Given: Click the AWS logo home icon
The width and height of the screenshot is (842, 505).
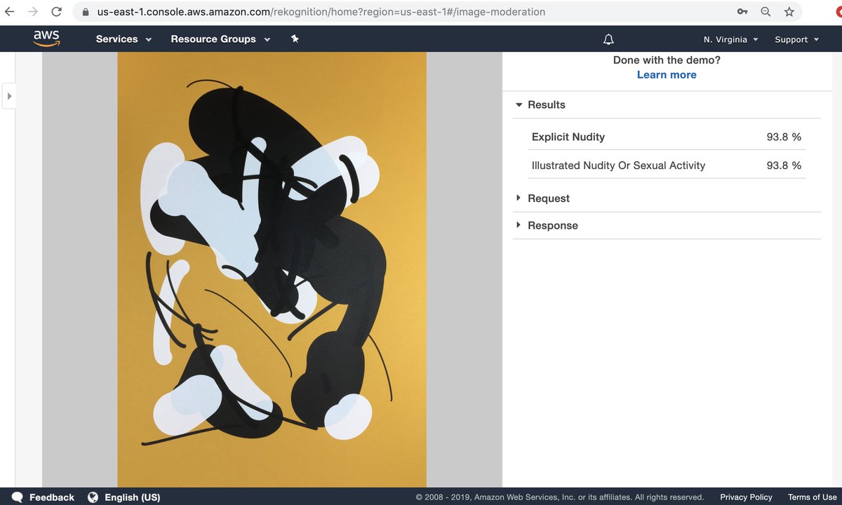Looking at the screenshot, I should pyautogui.click(x=46, y=39).
